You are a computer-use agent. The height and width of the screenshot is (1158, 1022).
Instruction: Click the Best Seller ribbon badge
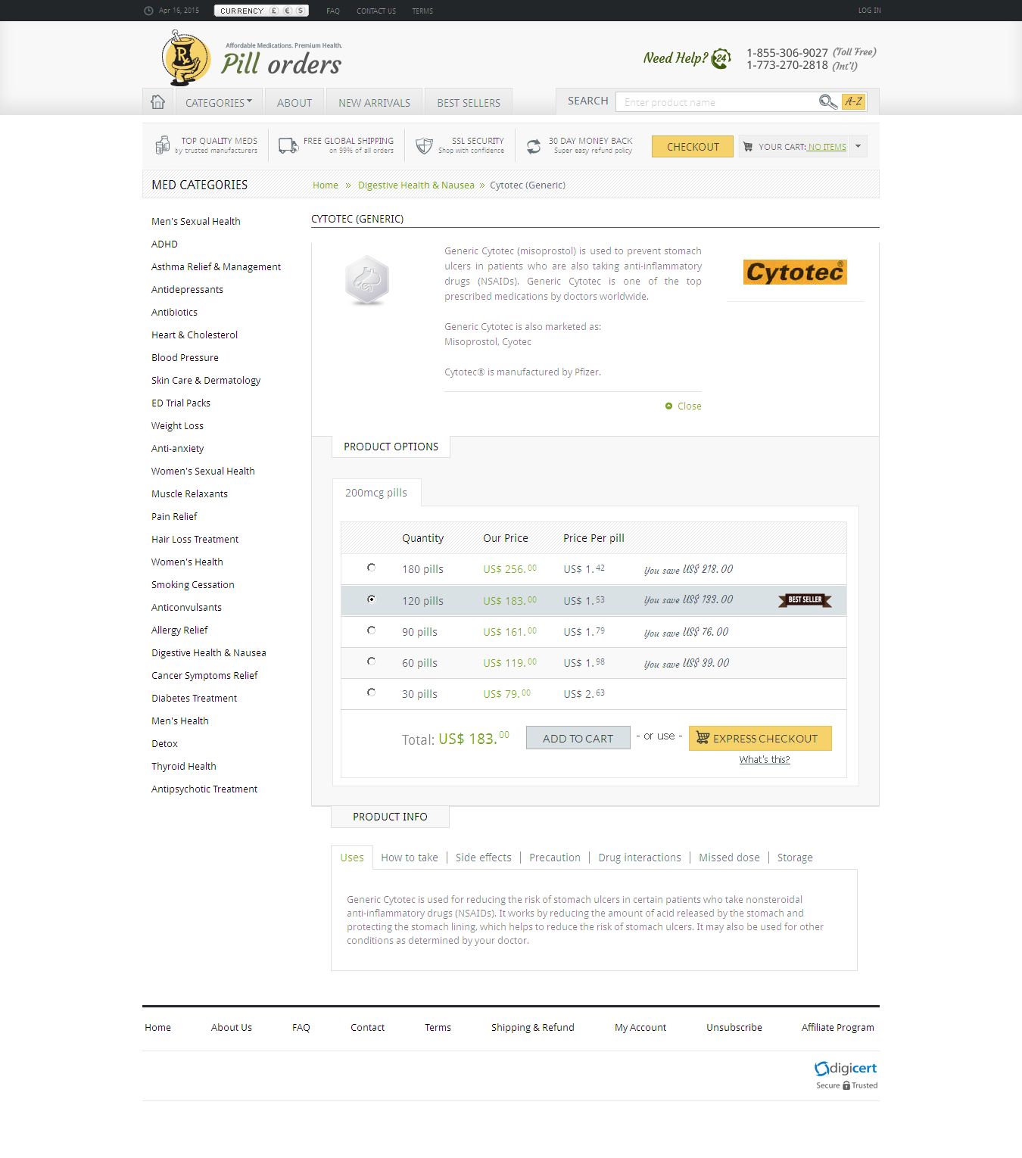pos(805,600)
